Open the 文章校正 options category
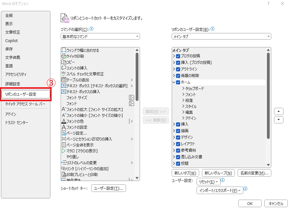The height and width of the screenshot is (209, 289). 26,32
